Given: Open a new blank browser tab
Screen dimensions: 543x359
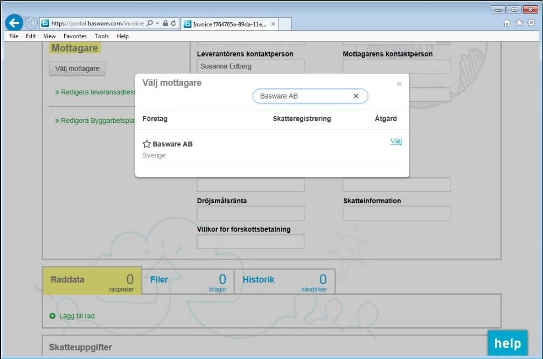Looking at the screenshot, I should pos(284,24).
